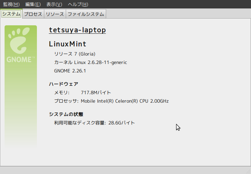
Task: Switch to the プロセス tab
Action: click(x=33, y=14)
